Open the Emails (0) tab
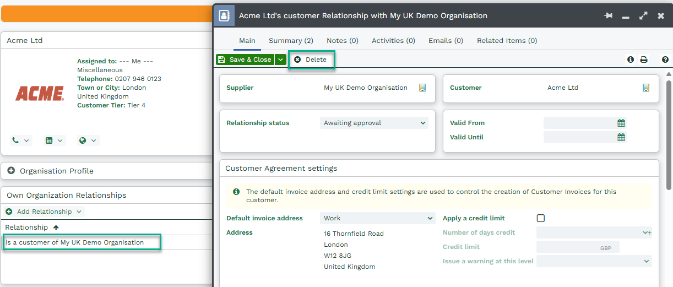673x287 pixels. click(446, 41)
